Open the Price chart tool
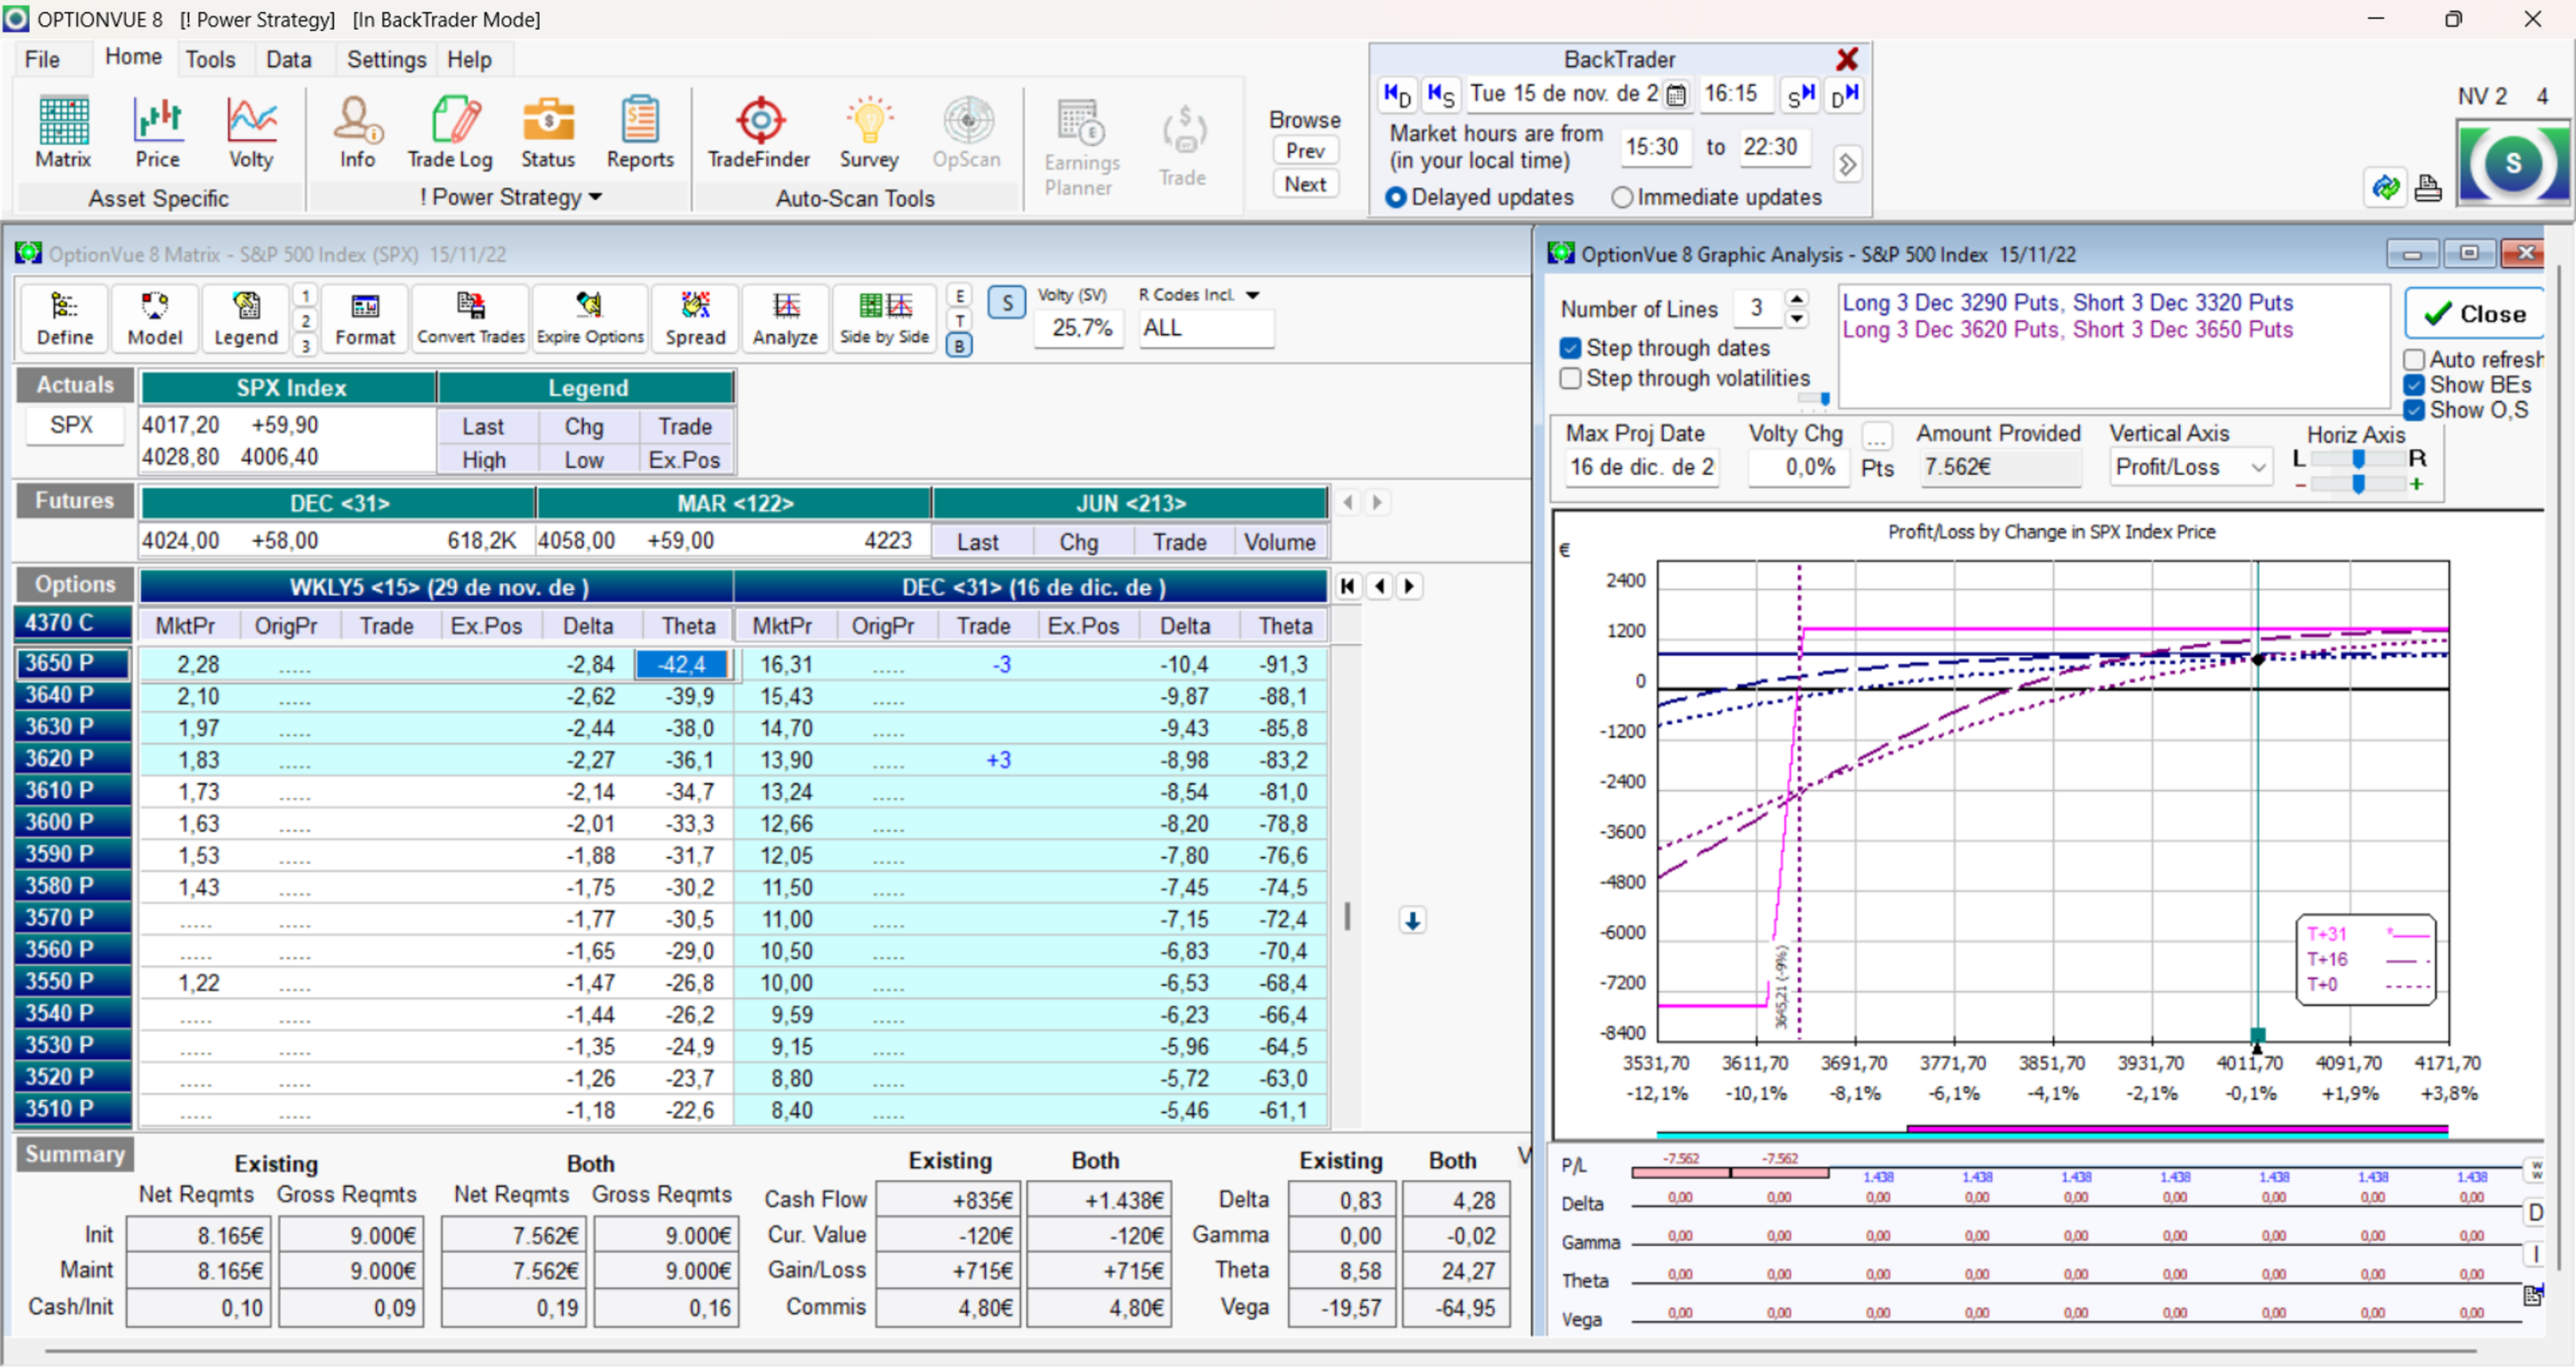This screenshot has height=1368, width=2576. (157, 133)
